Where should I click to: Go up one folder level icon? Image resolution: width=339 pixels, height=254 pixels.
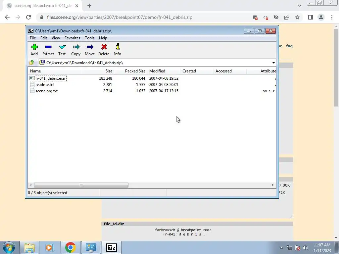[32, 63]
